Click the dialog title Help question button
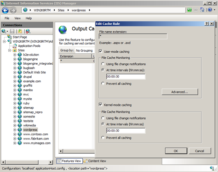Viewport: 218px width, 172px height. point(207,24)
